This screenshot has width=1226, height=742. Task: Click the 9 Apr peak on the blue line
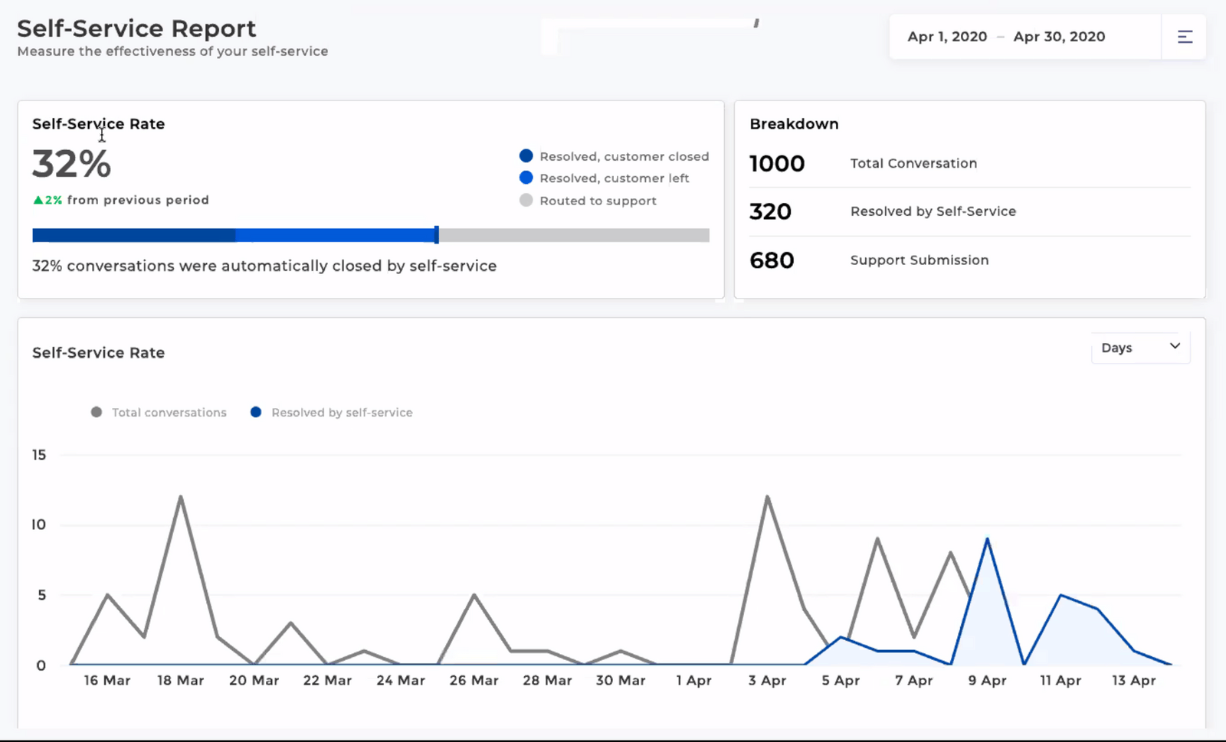click(x=987, y=540)
